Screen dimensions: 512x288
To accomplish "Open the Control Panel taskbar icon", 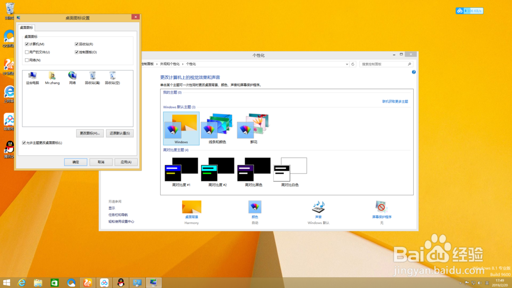I will [137, 282].
